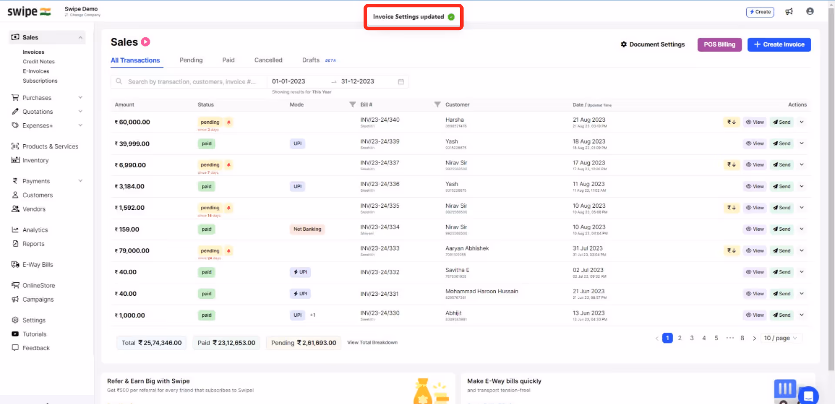Expand the Purchases sidebar section
Image resolution: width=835 pixels, height=404 pixels.
tap(80, 97)
